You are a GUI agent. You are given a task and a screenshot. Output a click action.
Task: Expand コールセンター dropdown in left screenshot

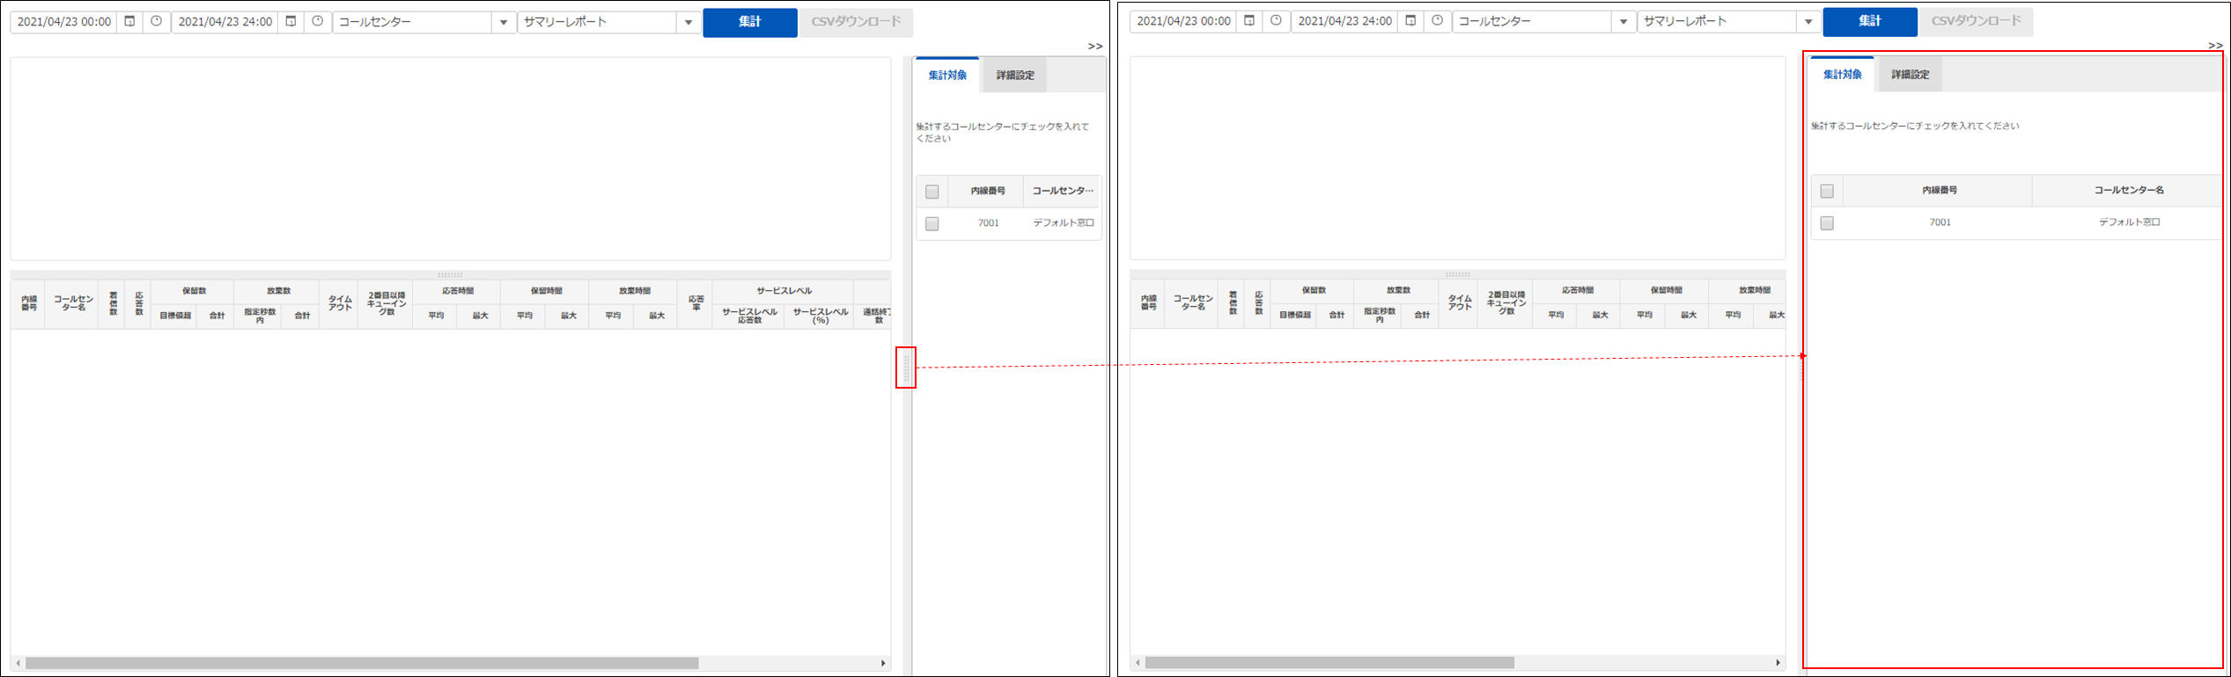click(x=504, y=23)
